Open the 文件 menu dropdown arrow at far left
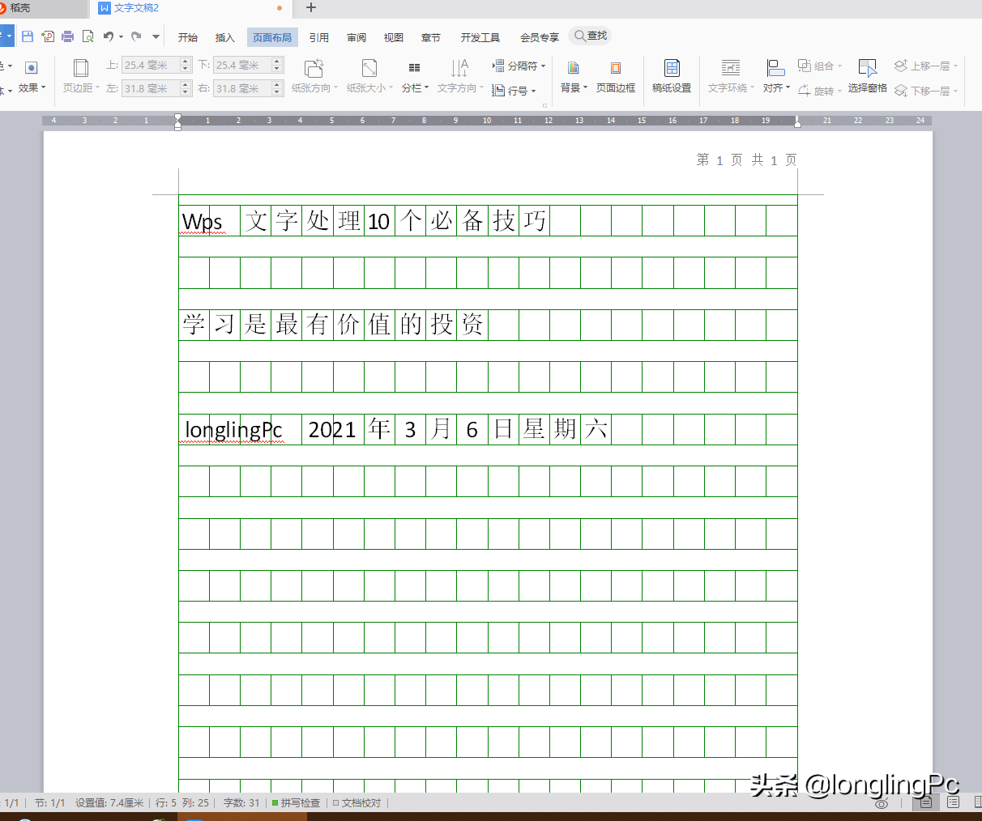Viewport: 982px width, 821px height. click(x=8, y=36)
